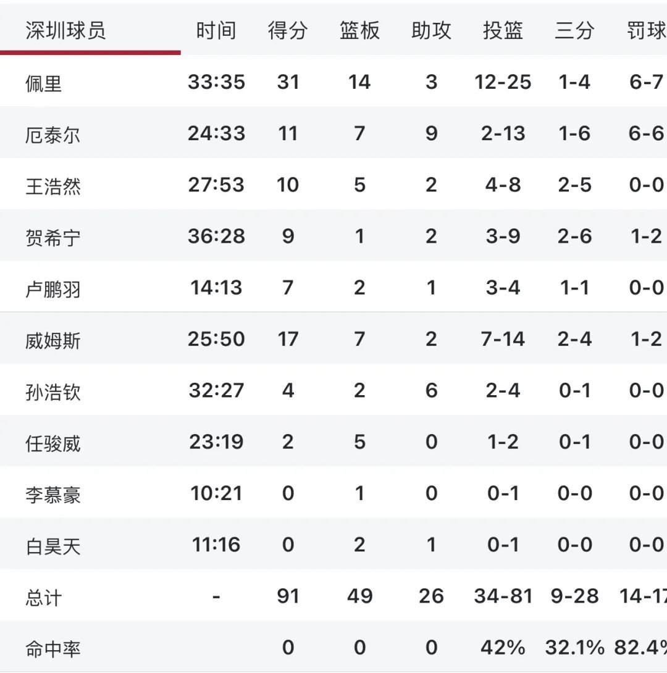Screen dimensions: 667x673
Task: Click the 罚球 column header
Action: (x=646, y=30)
